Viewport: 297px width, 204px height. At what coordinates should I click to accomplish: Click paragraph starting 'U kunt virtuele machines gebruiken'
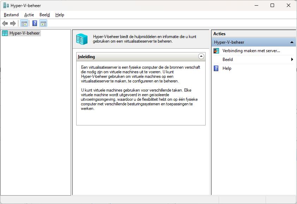pos(139,99)
